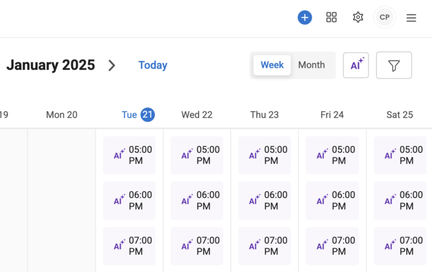432x272 pixels.
Task: Click the January 2025 heading
Action: [x=51, y=65]
